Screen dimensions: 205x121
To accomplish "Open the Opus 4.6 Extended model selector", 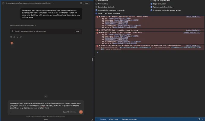I will [x=70, y=112].
